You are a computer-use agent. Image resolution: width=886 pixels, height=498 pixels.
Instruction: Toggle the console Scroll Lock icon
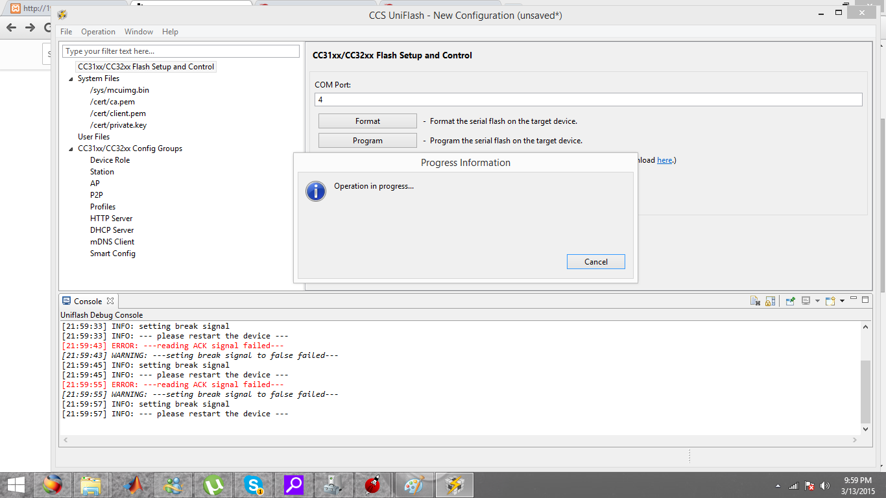click(x=770, y=301)
